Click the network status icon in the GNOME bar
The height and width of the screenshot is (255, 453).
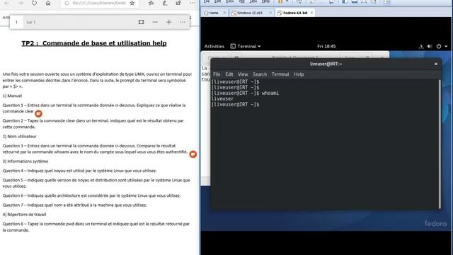pos(421,46)
